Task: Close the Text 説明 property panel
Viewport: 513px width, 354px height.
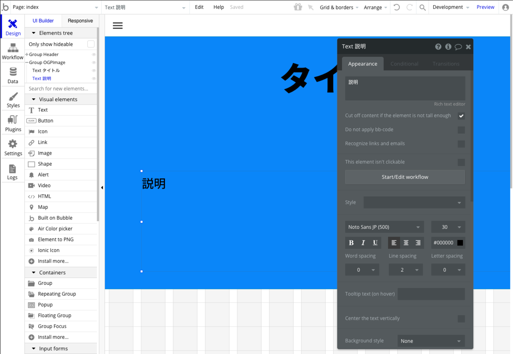Action: [x=468, y=47]
